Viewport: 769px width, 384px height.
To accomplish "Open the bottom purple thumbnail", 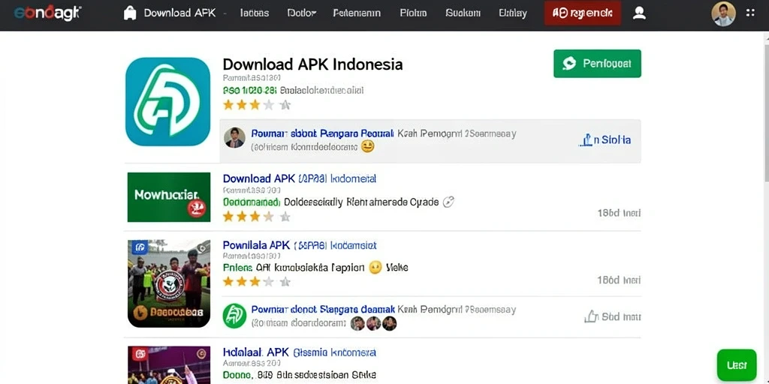I will 169,365.
